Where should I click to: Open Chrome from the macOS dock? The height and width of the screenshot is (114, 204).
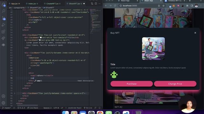[x=100, y=113]
